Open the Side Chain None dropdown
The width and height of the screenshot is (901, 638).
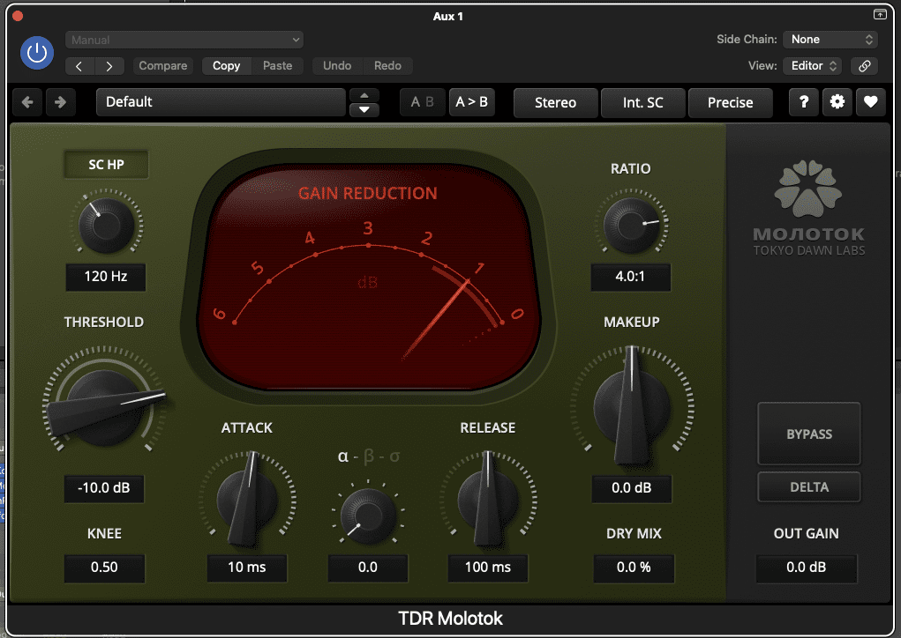(x=831, y=40)
